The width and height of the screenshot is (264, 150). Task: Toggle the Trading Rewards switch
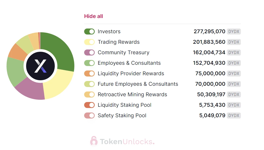click(89, 42)
